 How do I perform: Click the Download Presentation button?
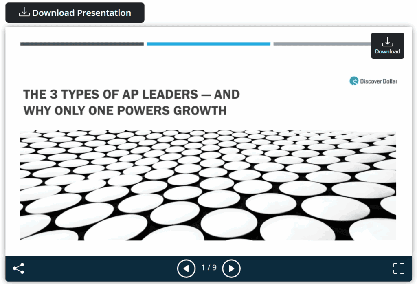75,13
